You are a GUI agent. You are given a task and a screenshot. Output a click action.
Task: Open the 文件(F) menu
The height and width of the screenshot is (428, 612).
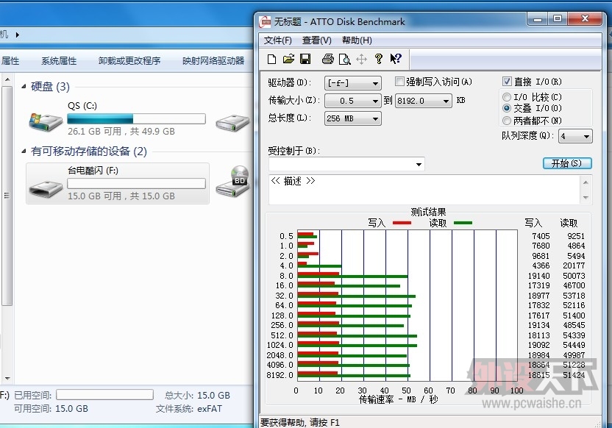point(277,40)
